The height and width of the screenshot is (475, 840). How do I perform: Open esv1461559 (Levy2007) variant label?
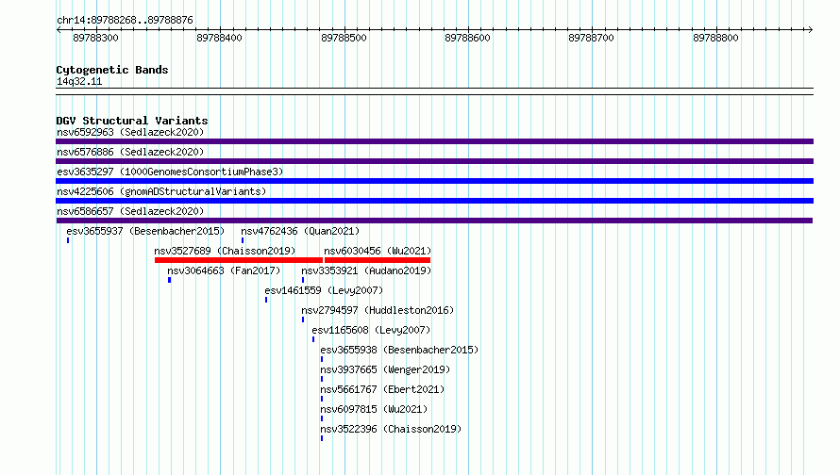click(324, 290)
